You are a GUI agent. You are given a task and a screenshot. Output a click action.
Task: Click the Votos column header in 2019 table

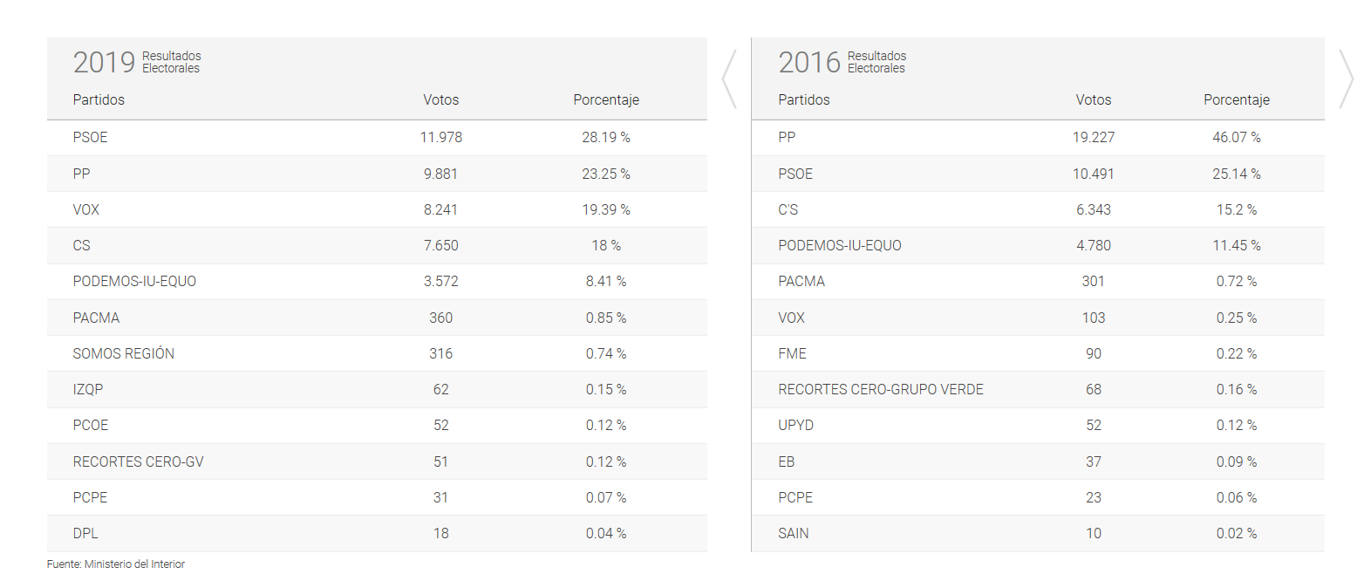pyautogui.click(x=440, y=99)
